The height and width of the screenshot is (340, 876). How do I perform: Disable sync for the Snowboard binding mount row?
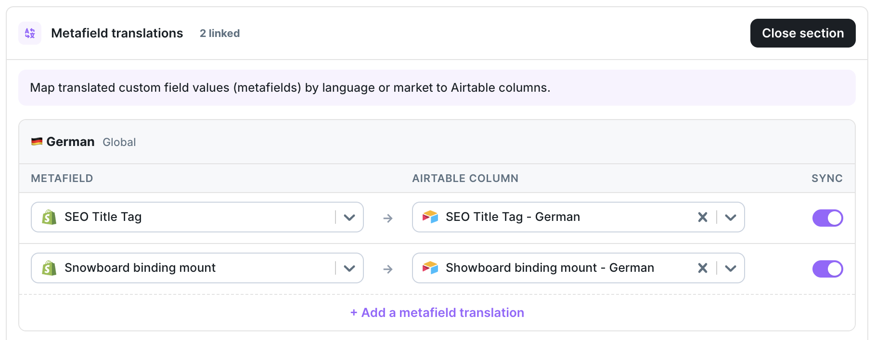pos(828,269)
